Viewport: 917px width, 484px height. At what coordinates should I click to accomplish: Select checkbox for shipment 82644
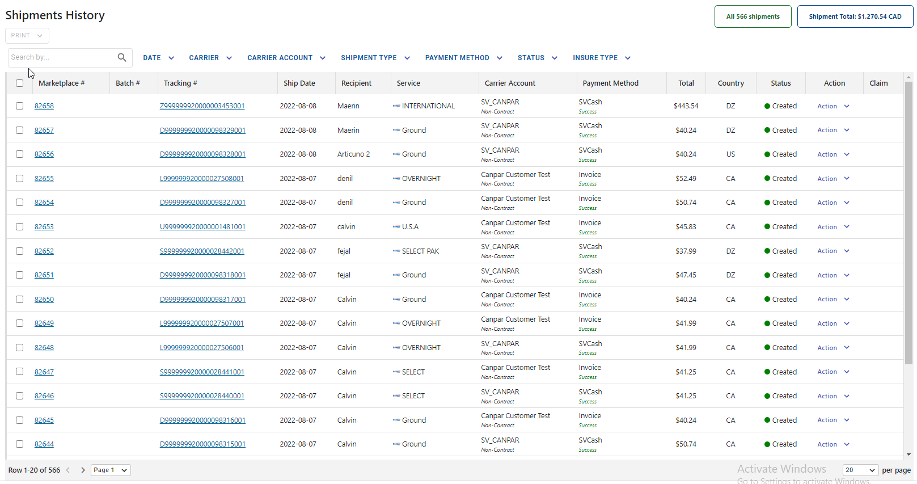tap(20, 444)
